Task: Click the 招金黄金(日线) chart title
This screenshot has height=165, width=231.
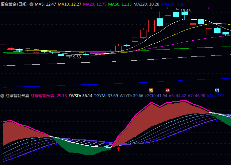Action: 14,4
